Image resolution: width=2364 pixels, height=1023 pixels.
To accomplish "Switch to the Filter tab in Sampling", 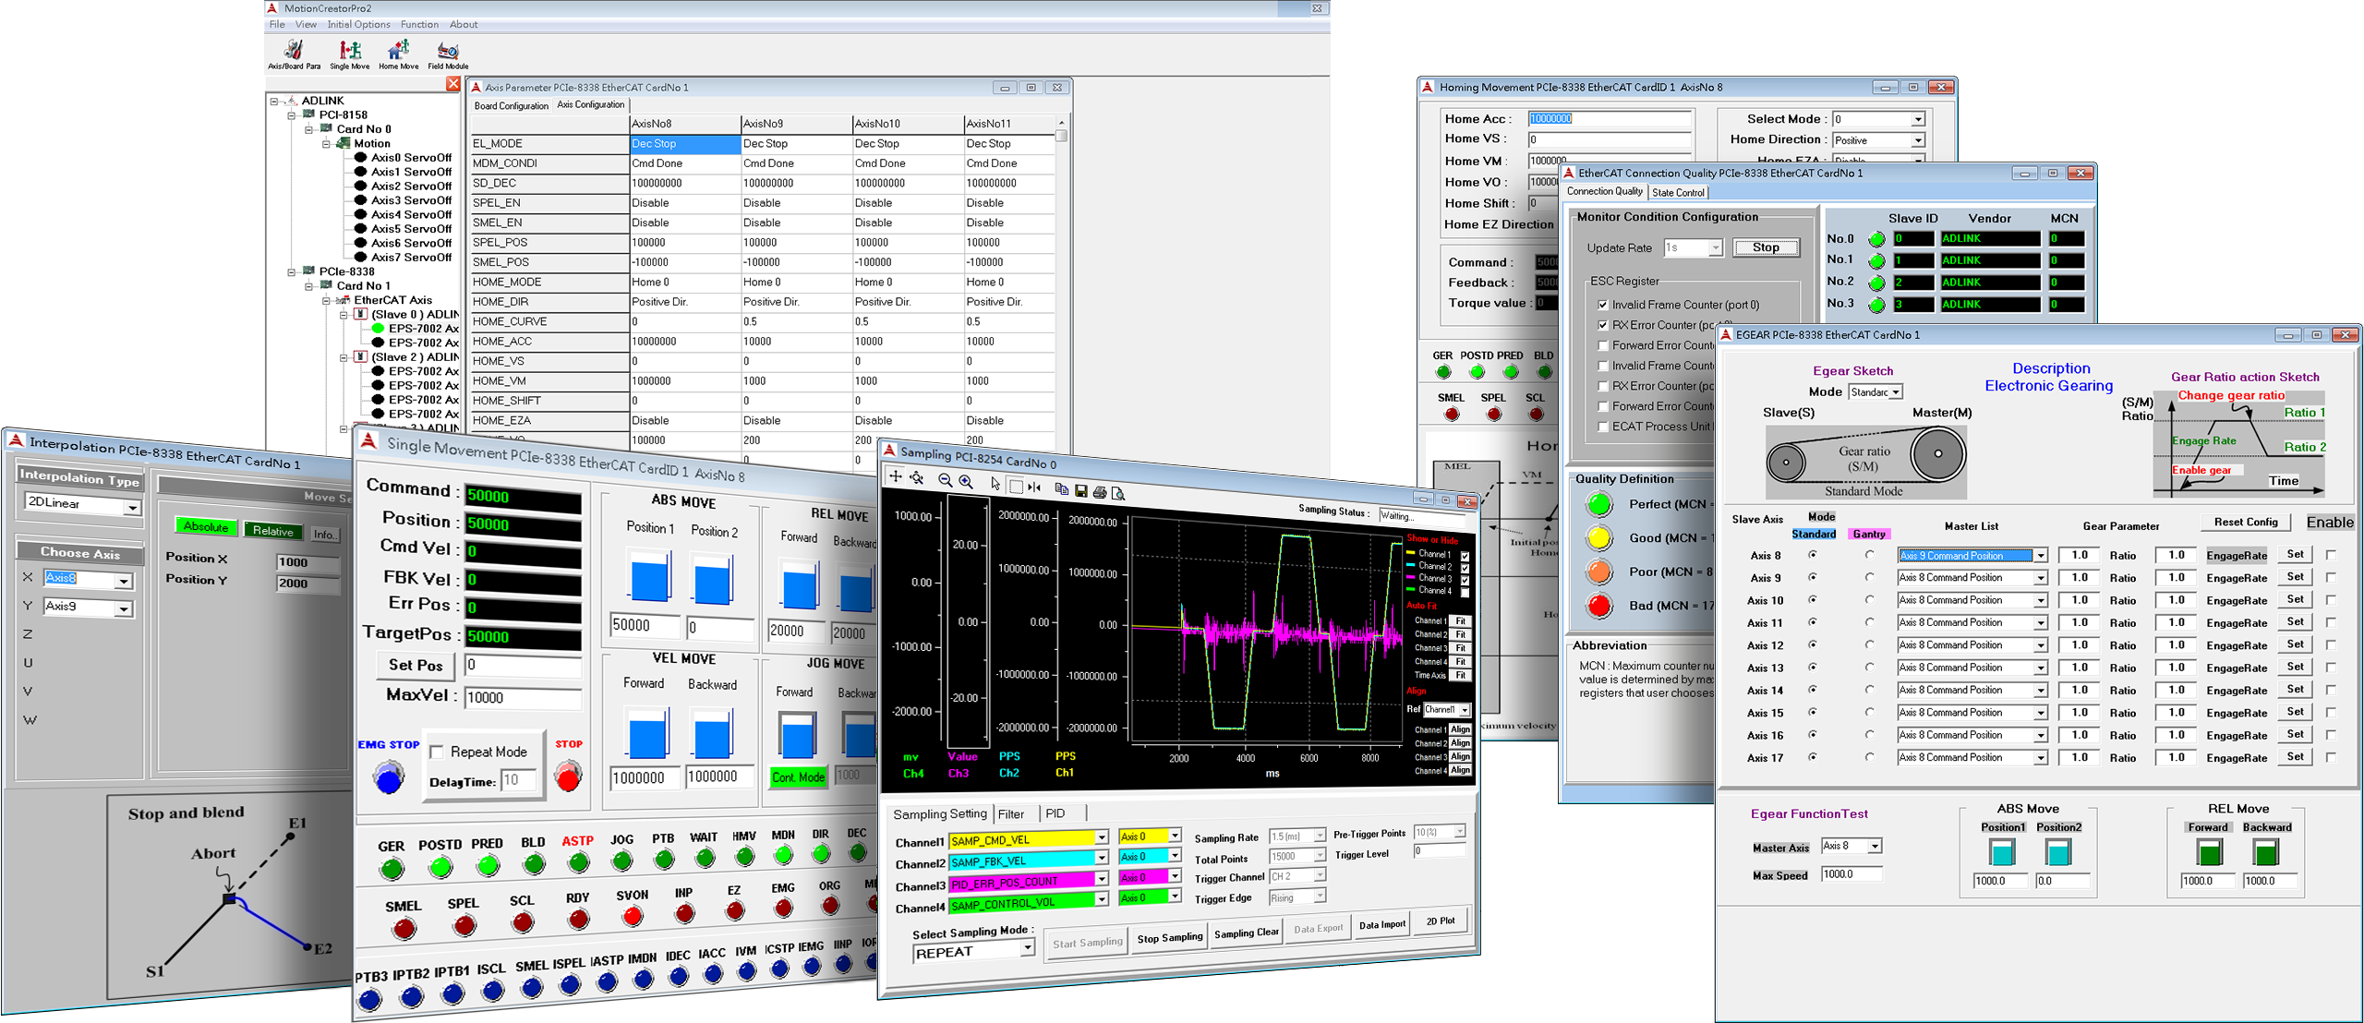I will [x=1013, y=813].
